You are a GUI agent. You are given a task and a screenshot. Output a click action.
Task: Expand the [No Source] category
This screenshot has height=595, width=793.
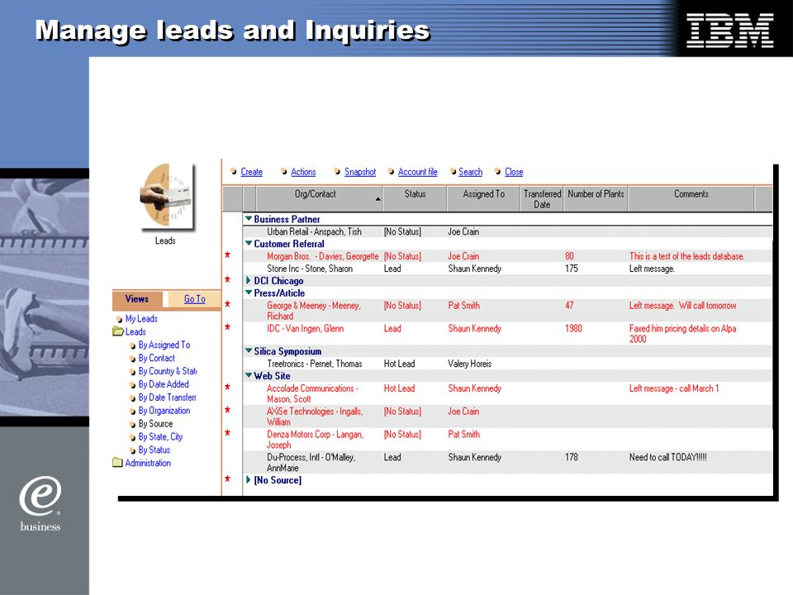pyautogui.click(x=249, y=479)
